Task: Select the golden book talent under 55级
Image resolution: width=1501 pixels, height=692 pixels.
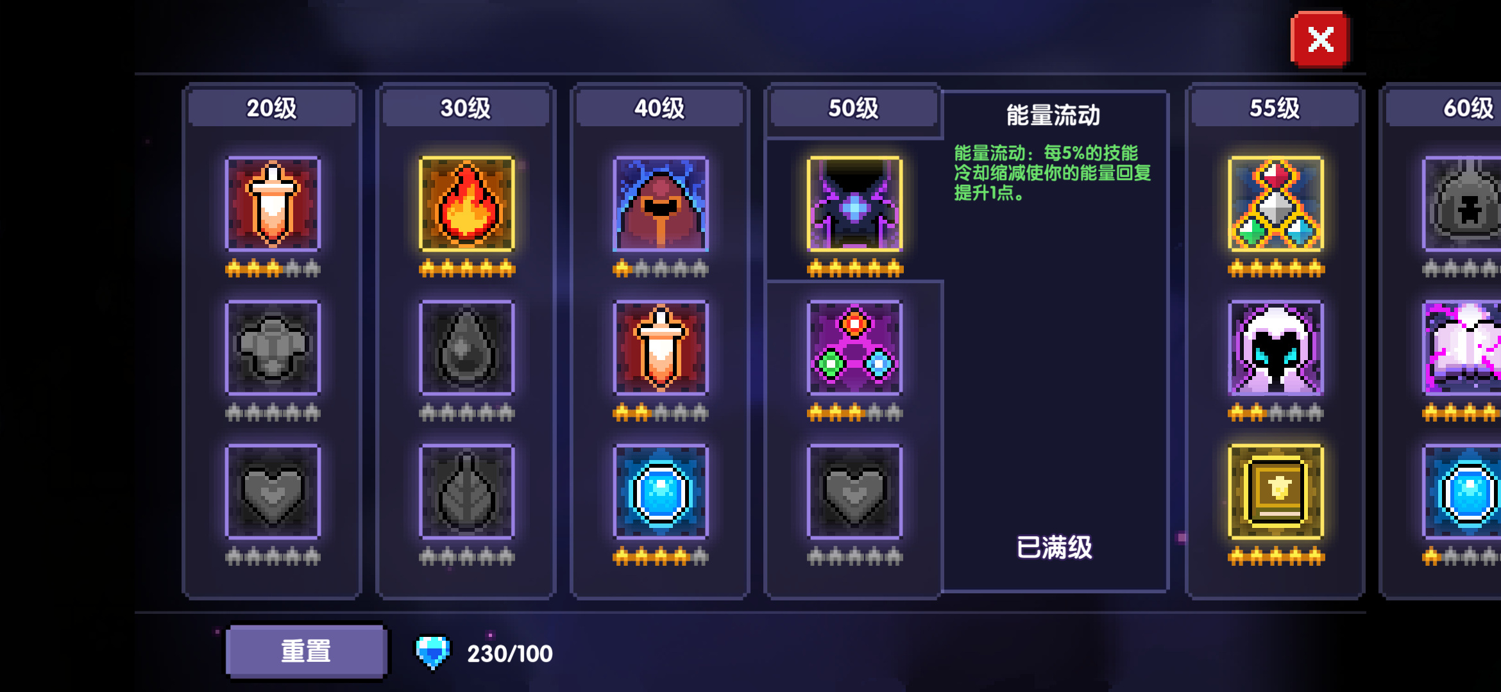Action: (x=1276, y=491)
